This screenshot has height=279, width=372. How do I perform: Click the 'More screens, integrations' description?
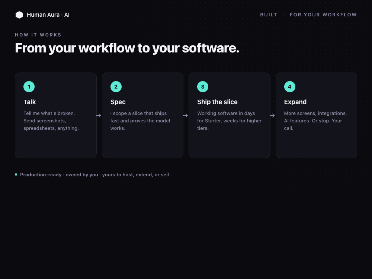click(315, 121)
